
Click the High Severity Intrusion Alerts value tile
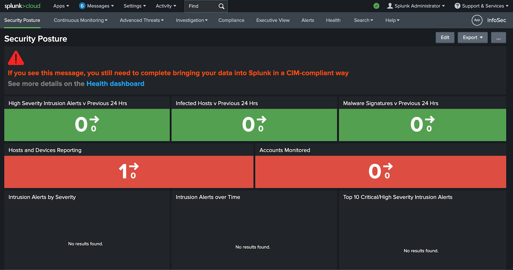tap(87, 125)
